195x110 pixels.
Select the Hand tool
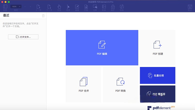click(x=59, y=6)
